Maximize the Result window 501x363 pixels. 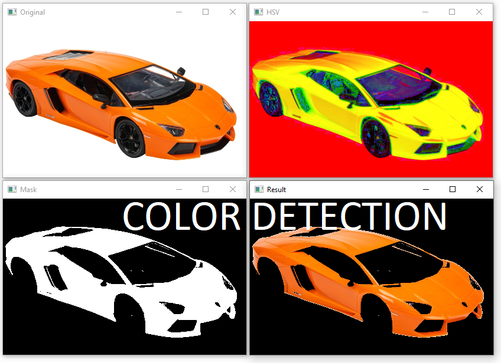coord(453,189)
